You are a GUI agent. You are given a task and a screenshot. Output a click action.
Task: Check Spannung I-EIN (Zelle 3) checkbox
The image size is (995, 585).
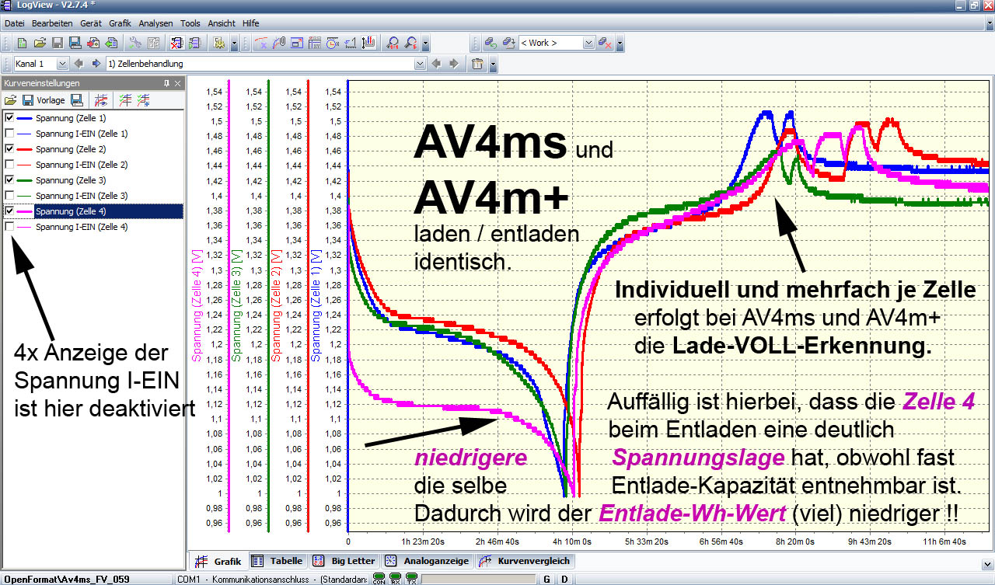pos(9,196)
